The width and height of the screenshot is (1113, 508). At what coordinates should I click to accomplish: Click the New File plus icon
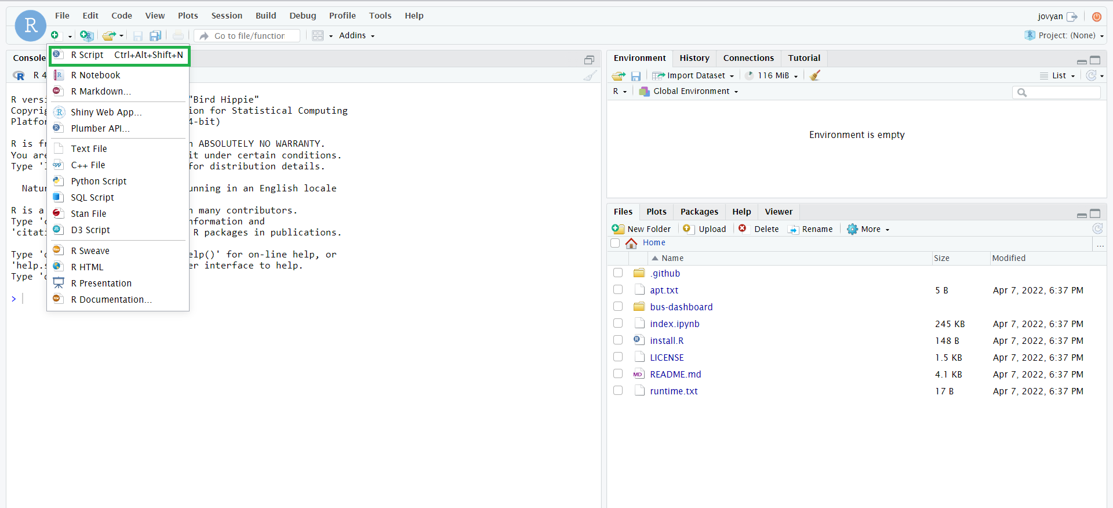coord(54,35)
